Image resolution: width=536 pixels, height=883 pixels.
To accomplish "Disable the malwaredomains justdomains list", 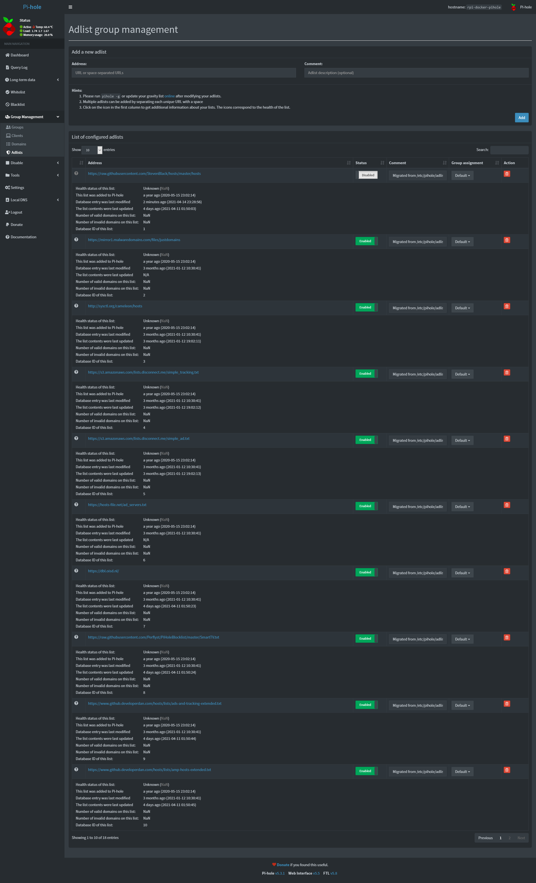I will [366, 241].
